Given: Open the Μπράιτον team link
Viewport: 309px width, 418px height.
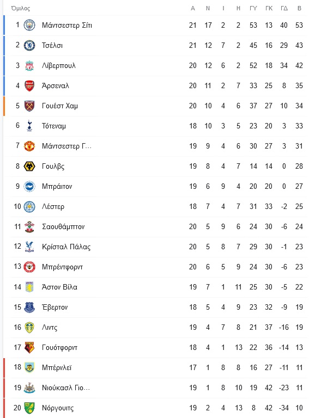Looking at the screenshot, I should coord(57,186).
